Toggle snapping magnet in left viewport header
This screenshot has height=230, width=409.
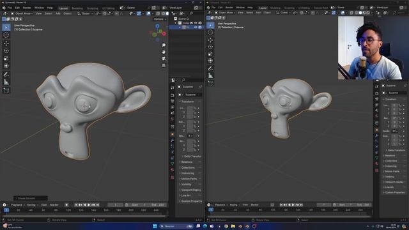point(105,13)
